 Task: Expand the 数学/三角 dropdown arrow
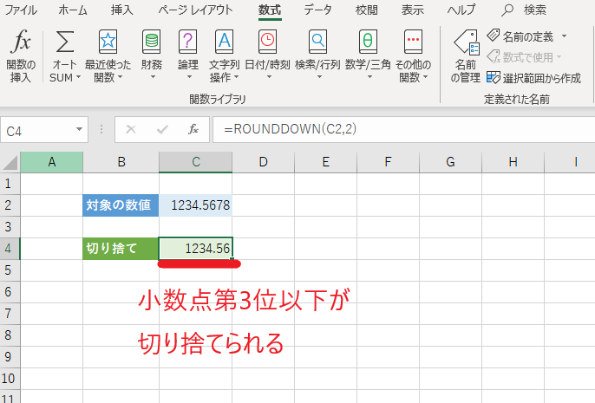(369, 77)
